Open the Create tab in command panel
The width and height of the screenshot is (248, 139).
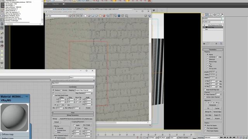click(x=203, y=15)
